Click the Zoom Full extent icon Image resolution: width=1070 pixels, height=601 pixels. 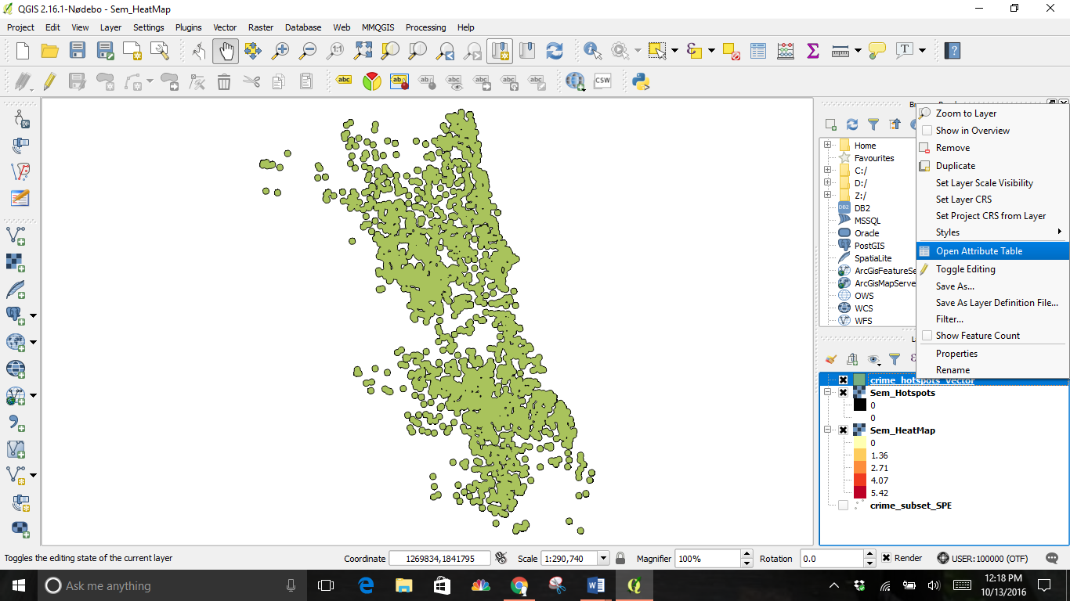point(363,51)
